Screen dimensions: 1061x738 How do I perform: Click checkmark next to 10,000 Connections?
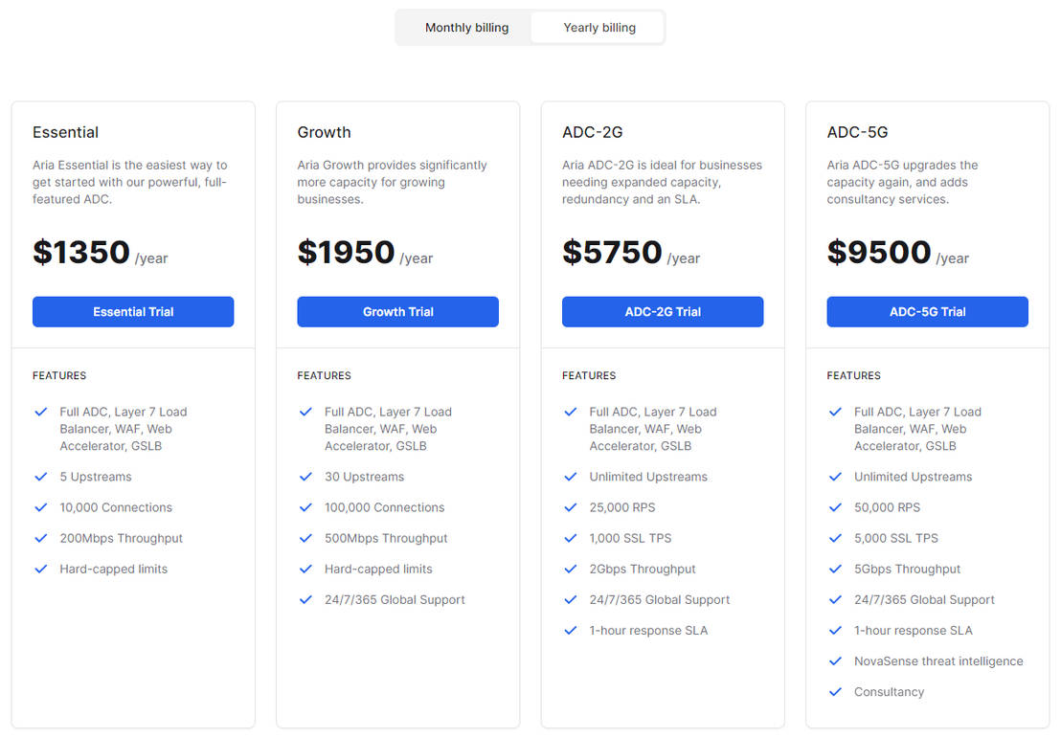(x=41, y=507)
